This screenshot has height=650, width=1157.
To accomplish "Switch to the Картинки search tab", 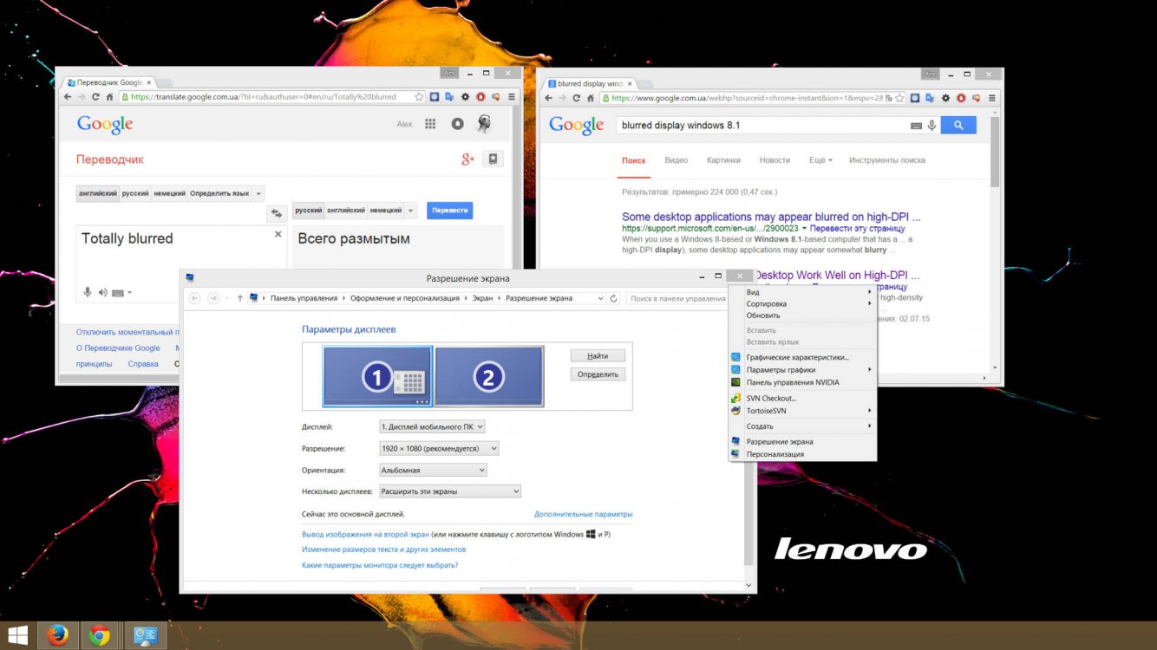I will pos(723,160).
